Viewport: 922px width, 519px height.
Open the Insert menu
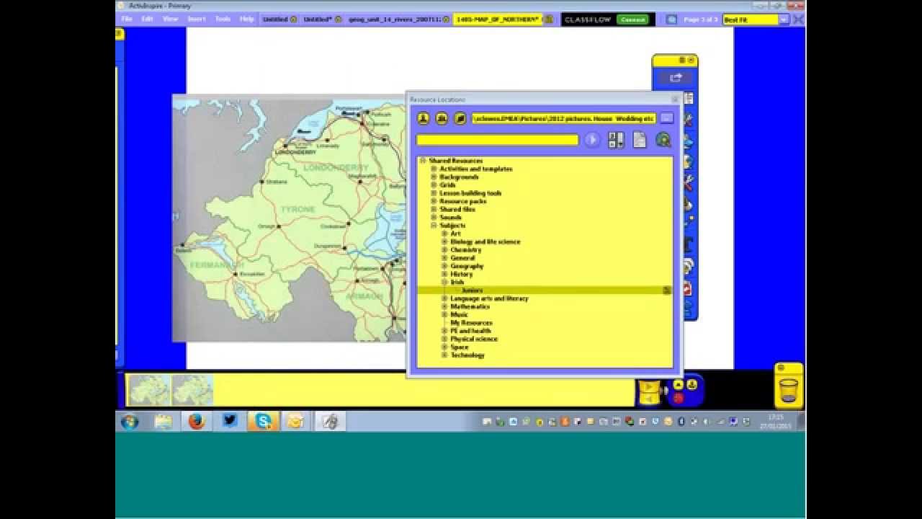tap(196, 19)
